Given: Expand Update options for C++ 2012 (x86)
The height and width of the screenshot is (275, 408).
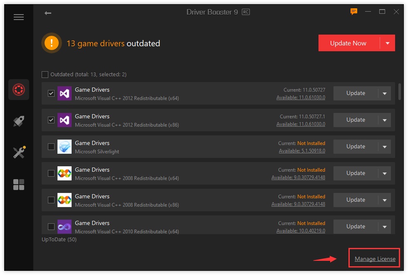Looking at the screenshot, I should pos(385,120).
